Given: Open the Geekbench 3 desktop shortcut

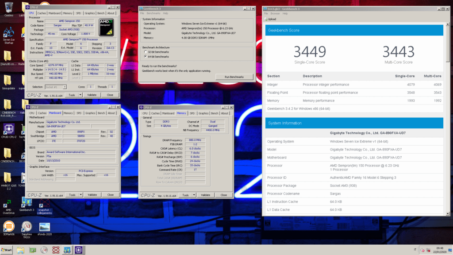Looking at the screenshot, I should 27,205.
